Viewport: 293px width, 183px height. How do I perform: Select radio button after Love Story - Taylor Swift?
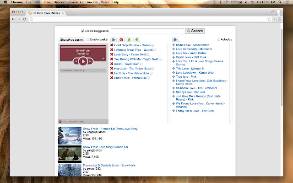pos(148,54)
